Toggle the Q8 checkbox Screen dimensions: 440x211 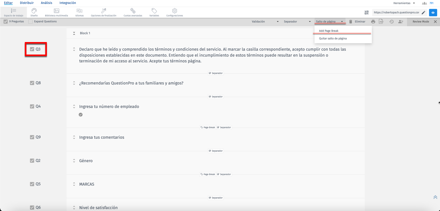[x=32, y=83]
